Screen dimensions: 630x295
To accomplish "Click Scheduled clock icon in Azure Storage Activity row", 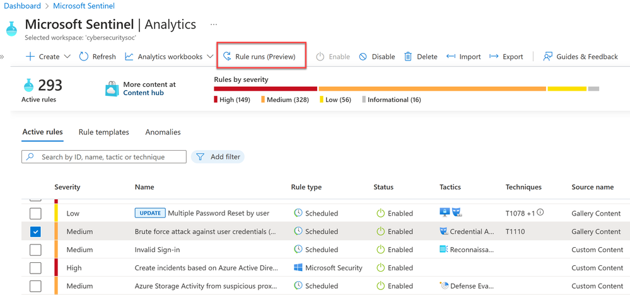I will (x=298, y=286).
